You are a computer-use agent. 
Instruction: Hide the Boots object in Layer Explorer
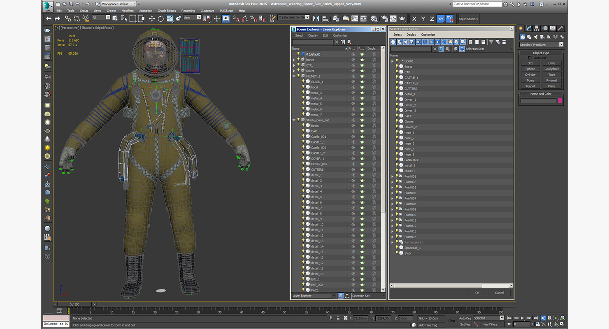303,125
